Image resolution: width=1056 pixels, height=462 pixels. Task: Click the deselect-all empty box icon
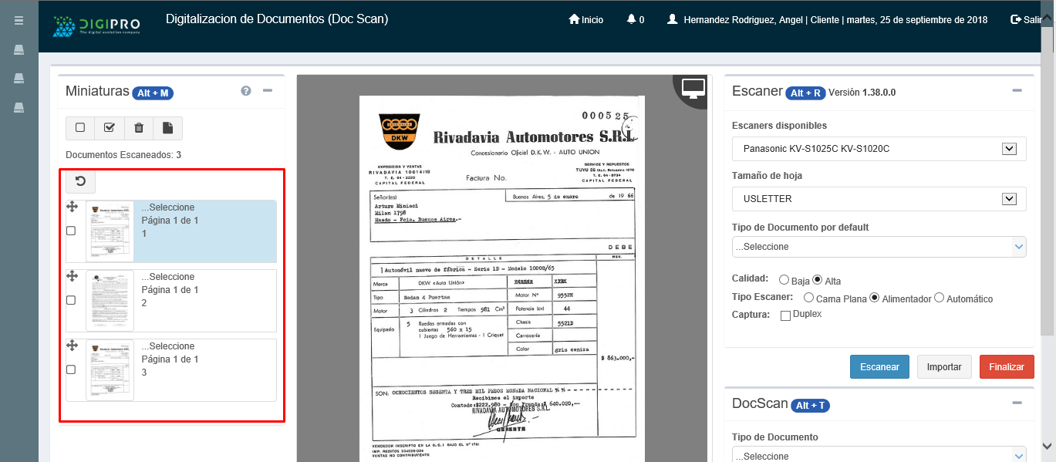pyautogui.click(x=80, y=128)
